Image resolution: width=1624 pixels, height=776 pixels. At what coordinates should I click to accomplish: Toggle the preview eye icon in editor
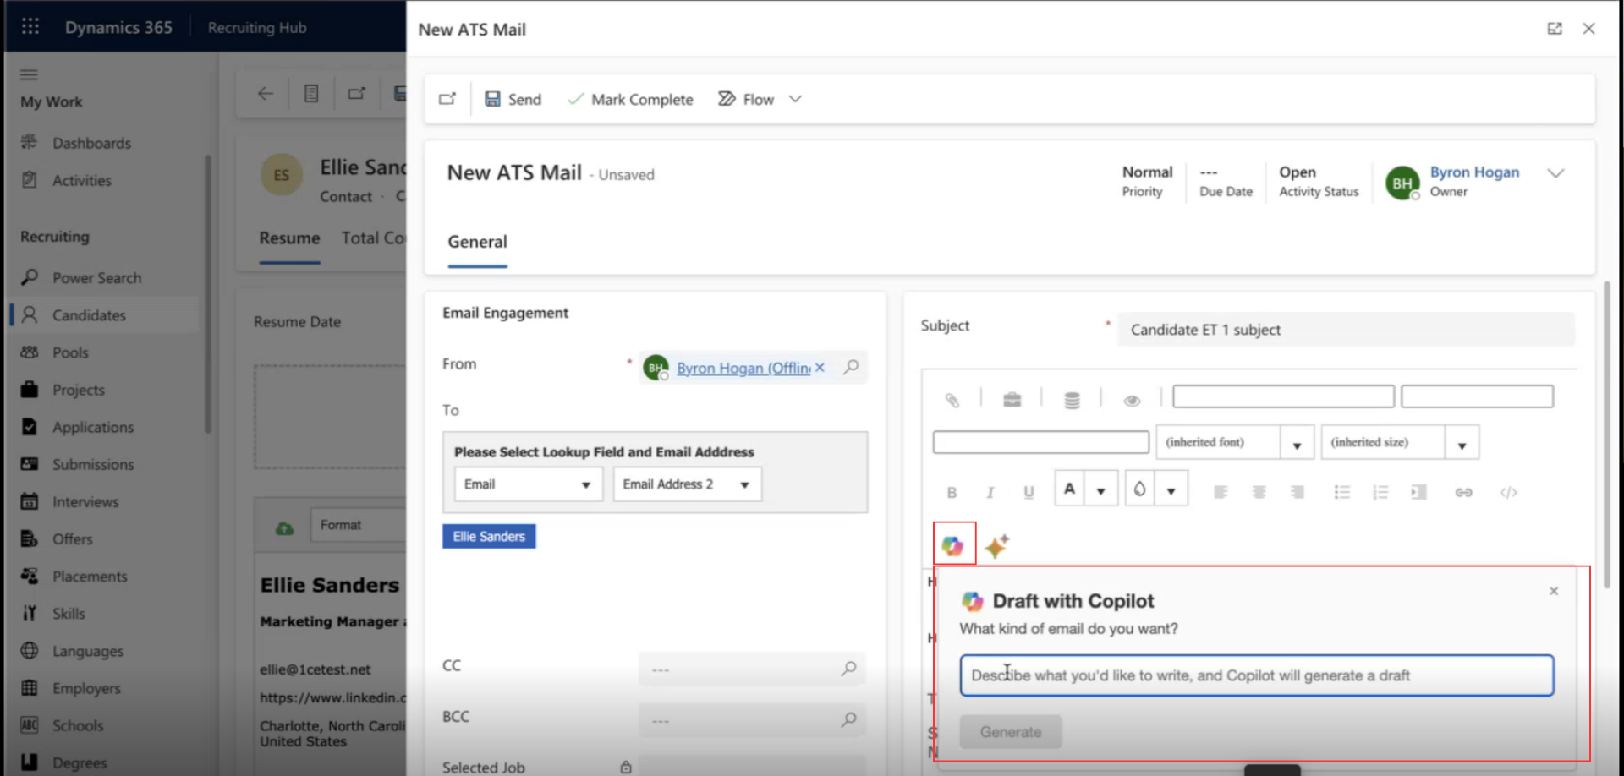point(1132,401)
